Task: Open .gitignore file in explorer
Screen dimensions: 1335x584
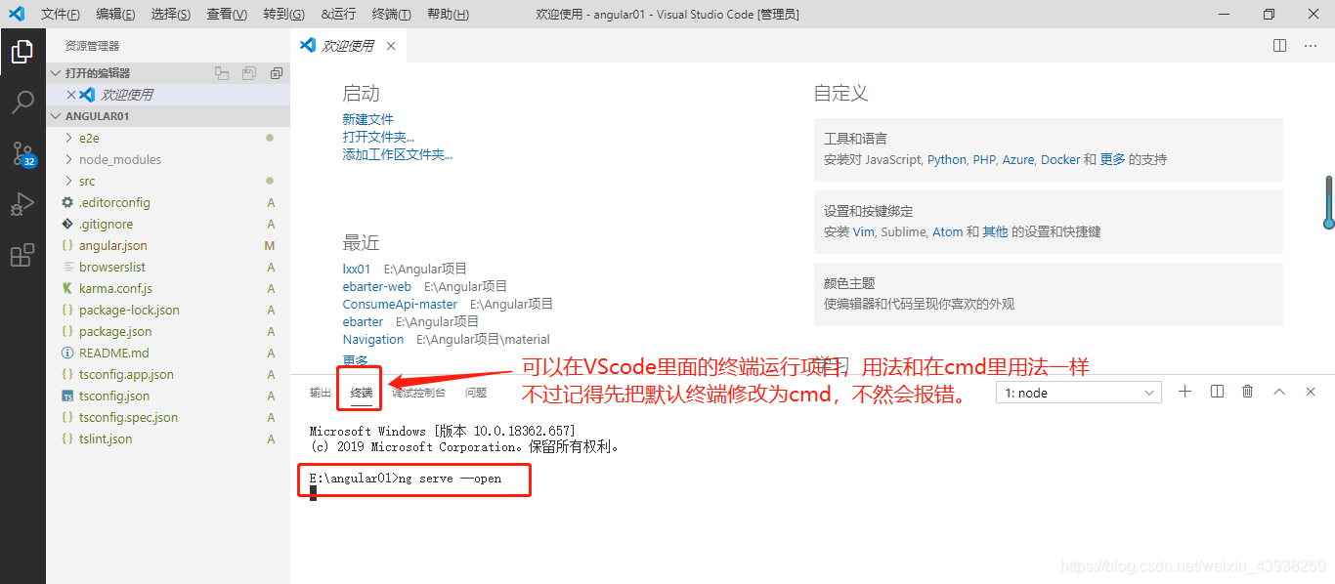Action: [168, 224]
